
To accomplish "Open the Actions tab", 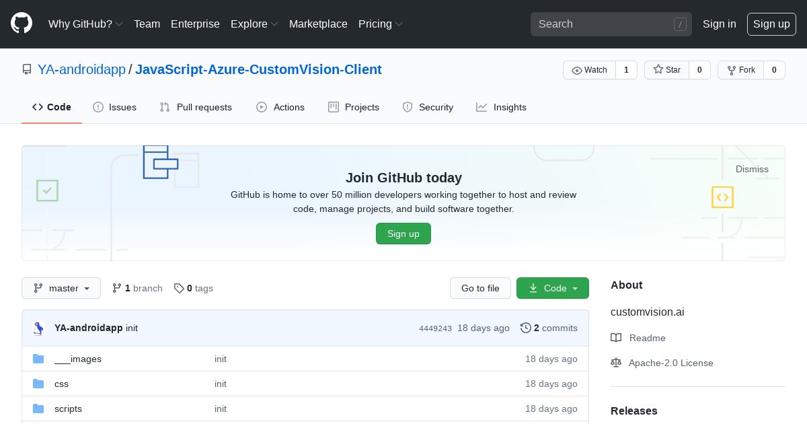I will tap(280, 107).
